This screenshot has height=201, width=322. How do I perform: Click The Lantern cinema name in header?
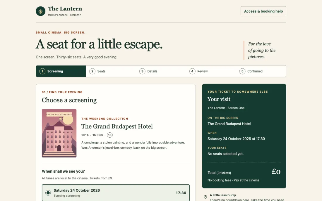[x=65, y=8]
